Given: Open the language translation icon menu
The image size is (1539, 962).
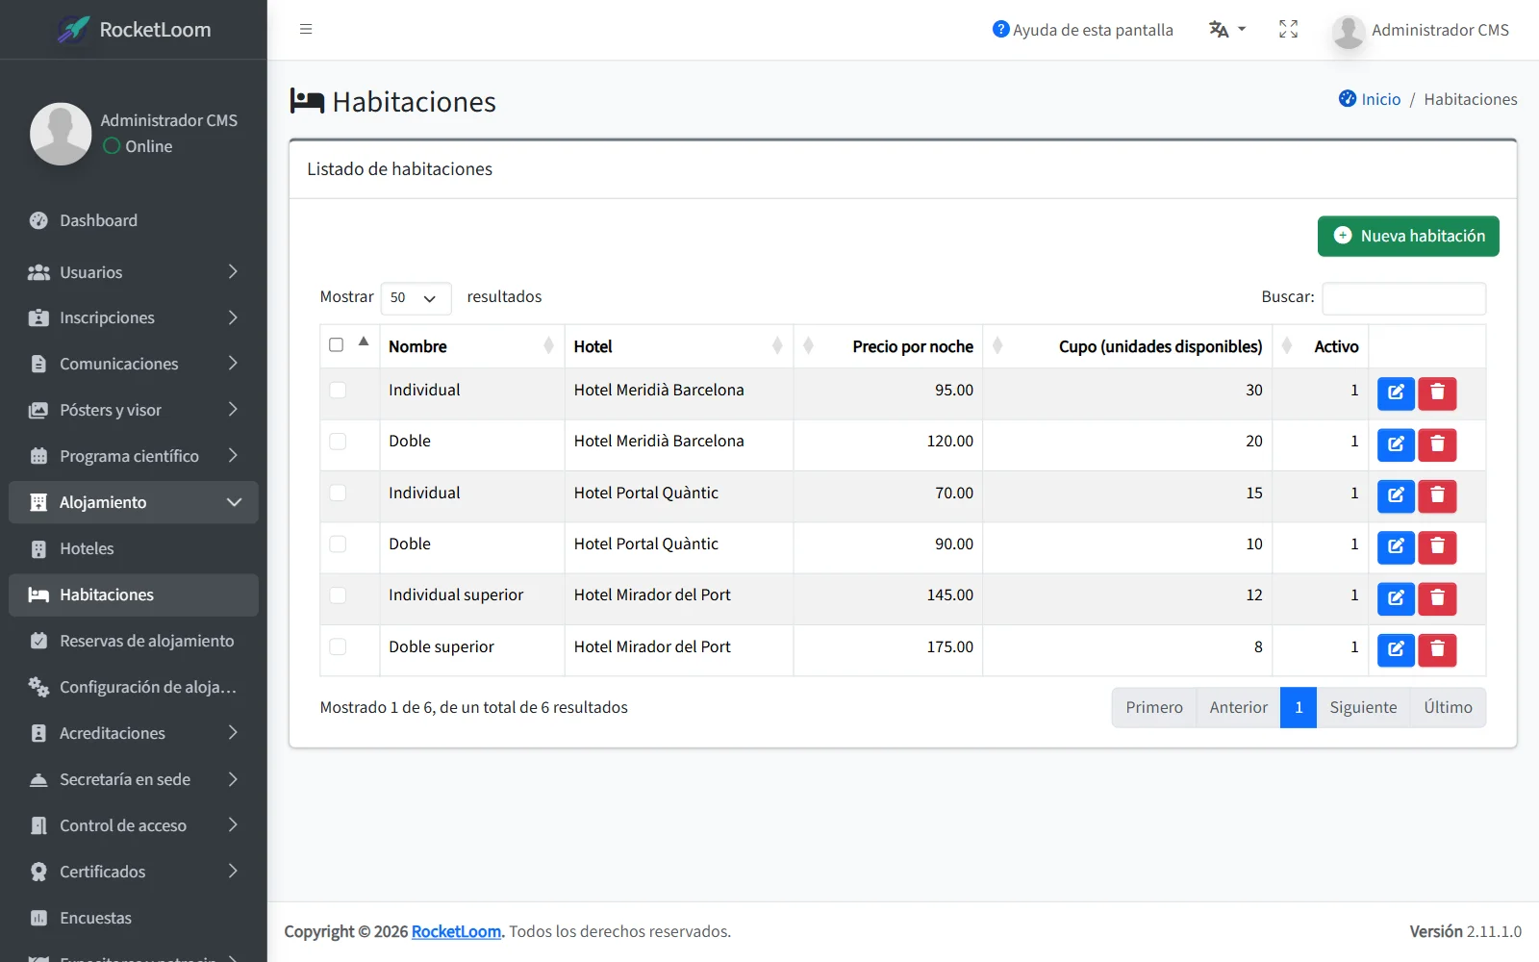Looking at the screenshot, I should tap(1226, 30).
